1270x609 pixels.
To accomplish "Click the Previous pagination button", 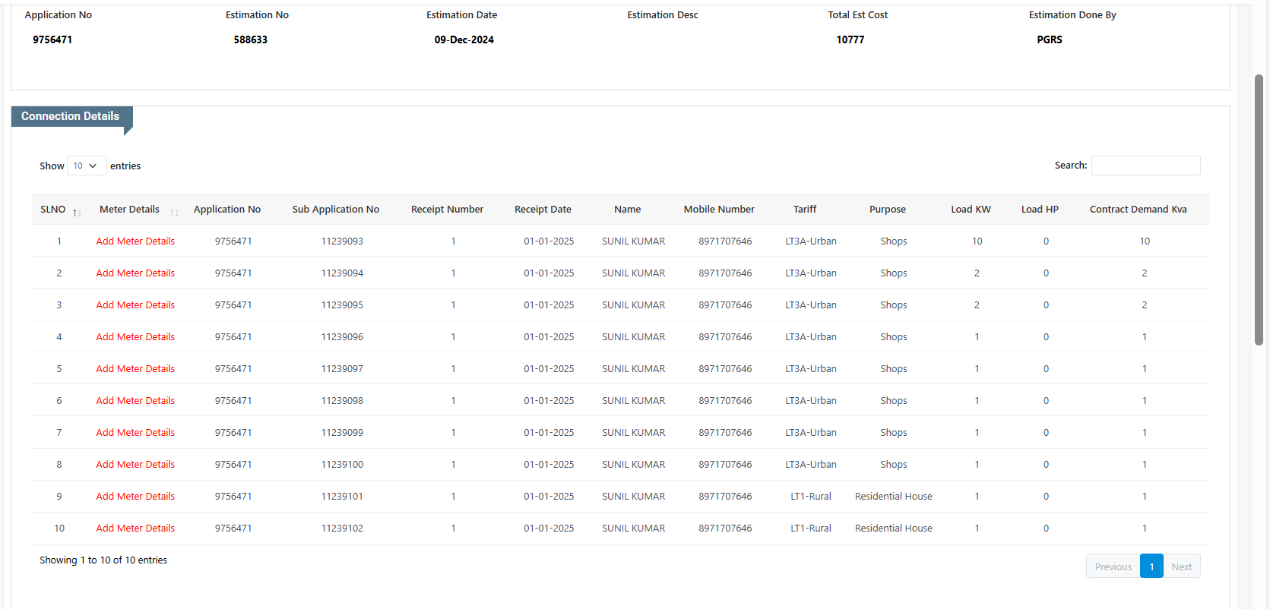I will coord(1113,566).
